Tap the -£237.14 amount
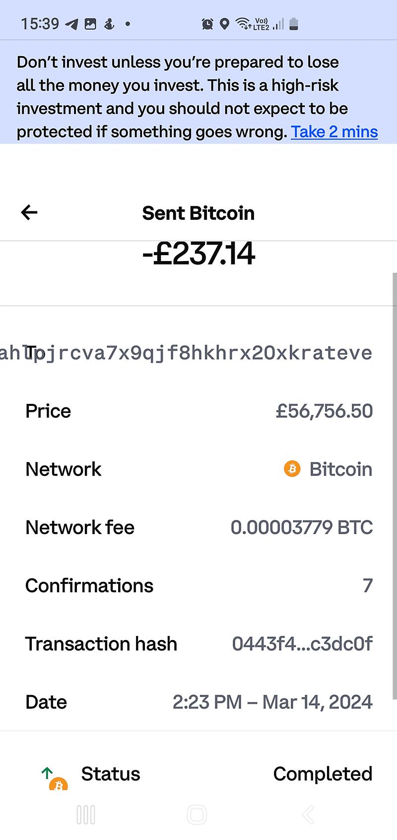 (x=198, y=254)
